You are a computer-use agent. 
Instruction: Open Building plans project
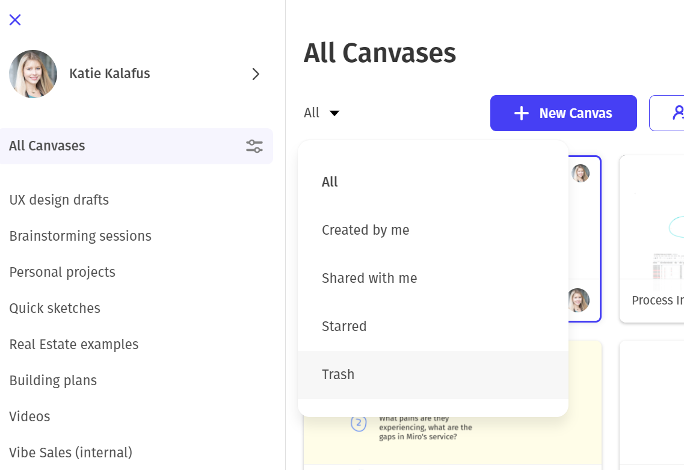(x=53, y=380)
